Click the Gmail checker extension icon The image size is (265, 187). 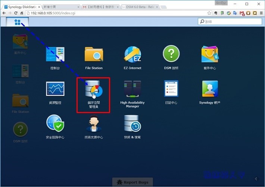pos(242,13)
